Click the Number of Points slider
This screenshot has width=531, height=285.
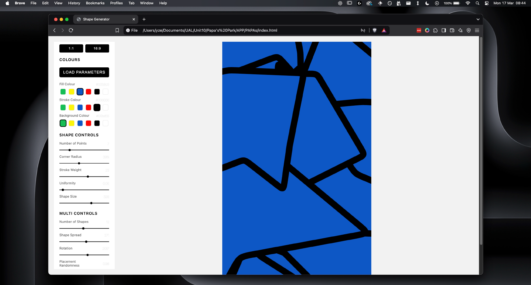click(84, 150)
